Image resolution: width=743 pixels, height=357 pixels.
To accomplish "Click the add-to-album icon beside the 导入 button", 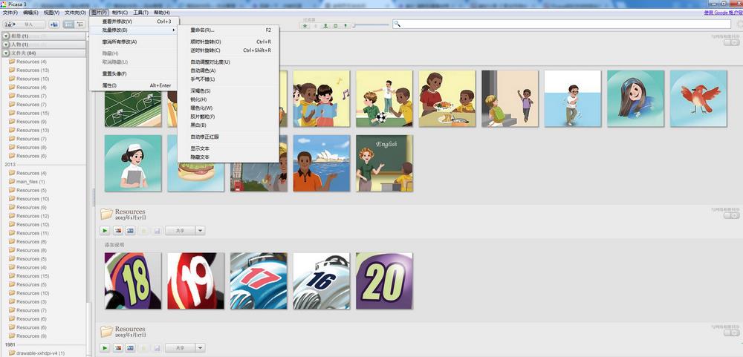I will coord(53,24).
